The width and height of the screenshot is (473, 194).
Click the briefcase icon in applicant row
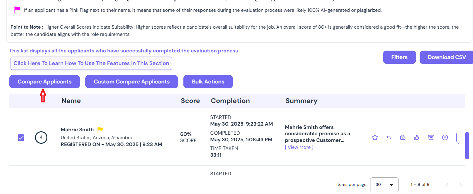click(x=403, y=137)
